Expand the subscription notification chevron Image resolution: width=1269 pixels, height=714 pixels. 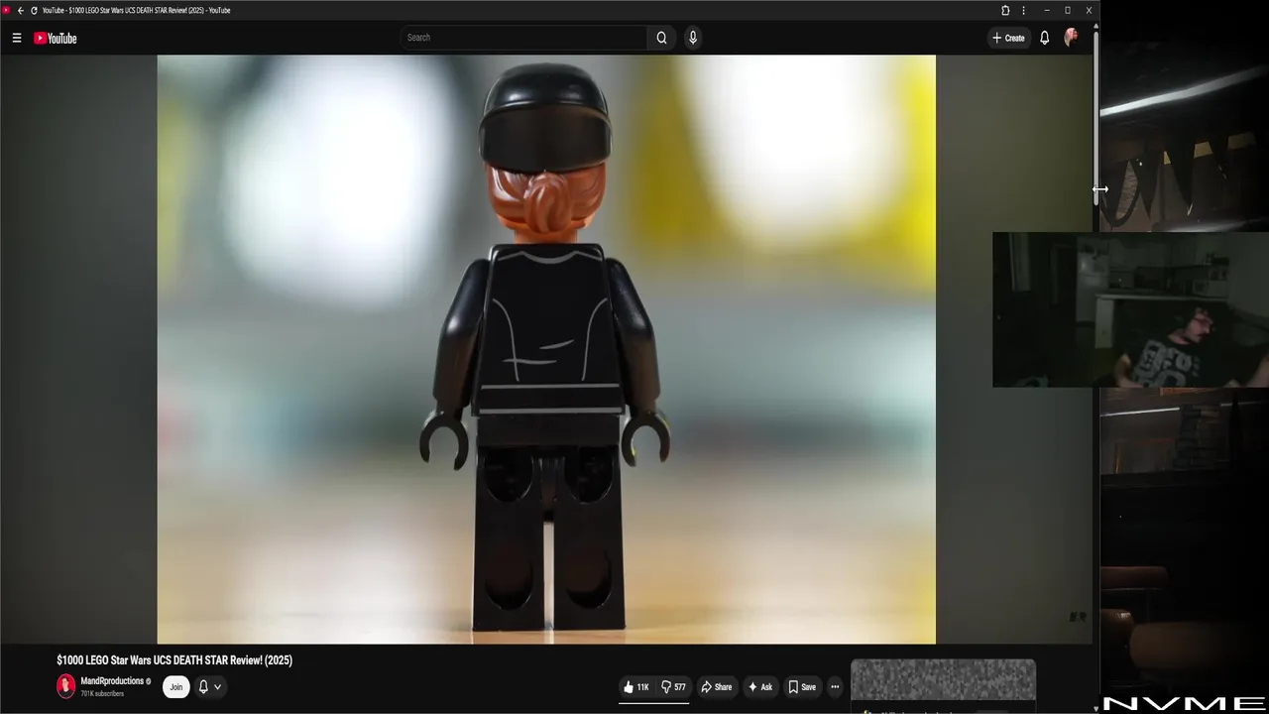[217, 686]
